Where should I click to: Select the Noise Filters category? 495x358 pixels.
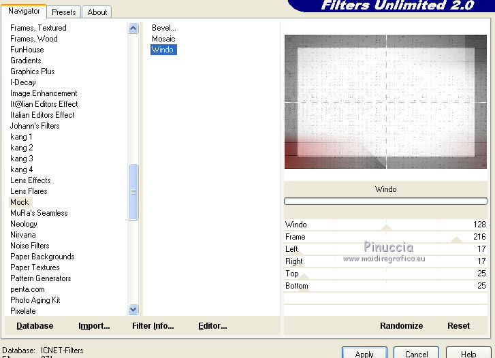tap(30, 246)
